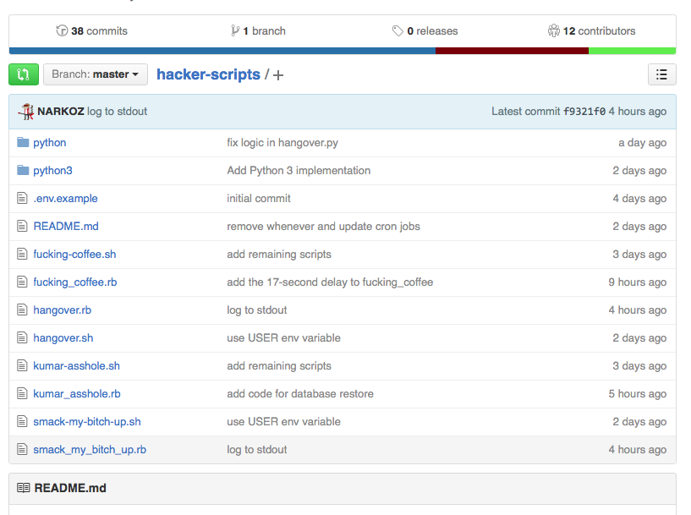Screen dimensions: 691x515
Task: Open NARKOZ user avatar
Action: click(x=26, y=112)
